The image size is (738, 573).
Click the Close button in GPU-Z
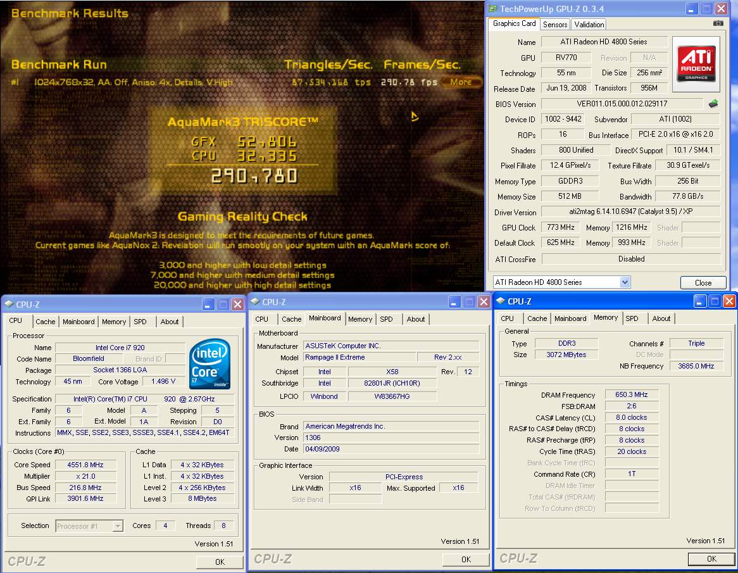pos(703,282)
